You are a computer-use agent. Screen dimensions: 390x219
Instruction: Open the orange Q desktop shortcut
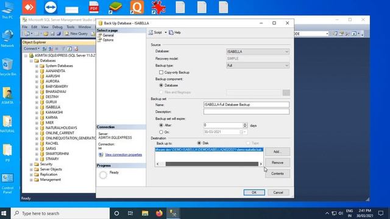click(136, 7)
